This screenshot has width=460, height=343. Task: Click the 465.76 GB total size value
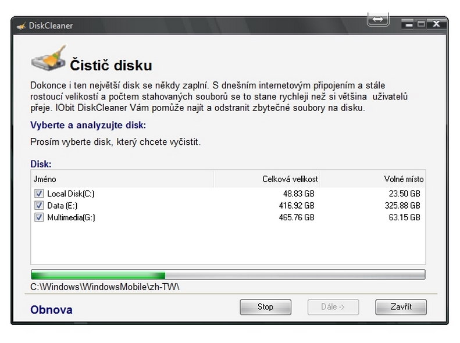point(297,217)
